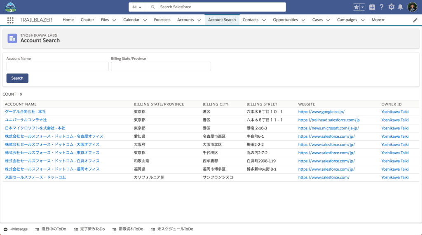Screen dimensions: 422x235
Task: Click the pencil icon to edit navigation
Action: [415, 20]
